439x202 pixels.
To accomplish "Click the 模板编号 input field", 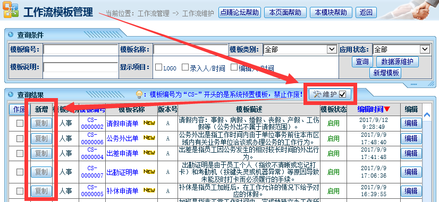I will (81, 50).
